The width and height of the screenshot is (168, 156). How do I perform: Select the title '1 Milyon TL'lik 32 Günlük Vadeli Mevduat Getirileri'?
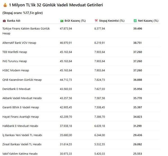[x=56, y=5]
